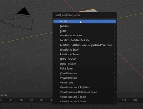Select Visual Rotation & Scale
The height and width of the screenshot is (109, 143).
(x=84, y=102)
